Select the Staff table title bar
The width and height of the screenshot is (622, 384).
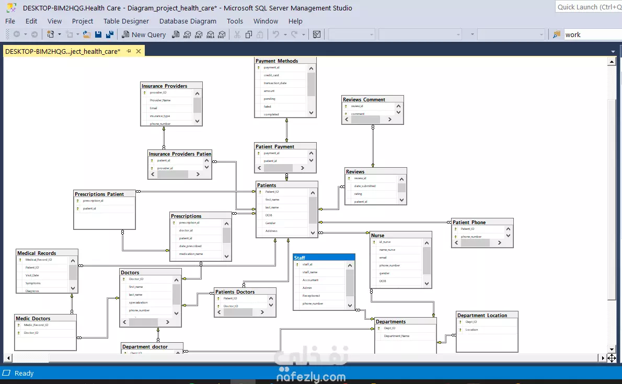click(x=324, y=258)
